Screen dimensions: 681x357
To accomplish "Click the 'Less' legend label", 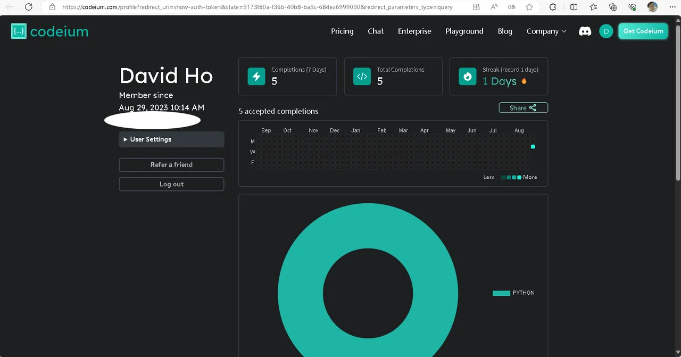I will point(489,177).
